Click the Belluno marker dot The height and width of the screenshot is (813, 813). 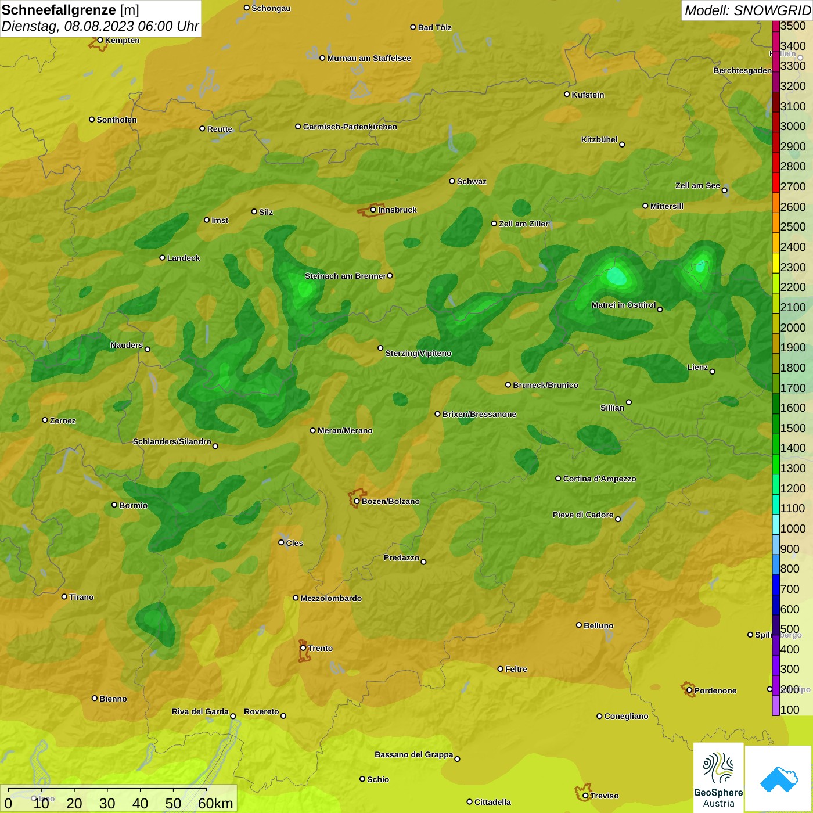click(x=578, y=625)
